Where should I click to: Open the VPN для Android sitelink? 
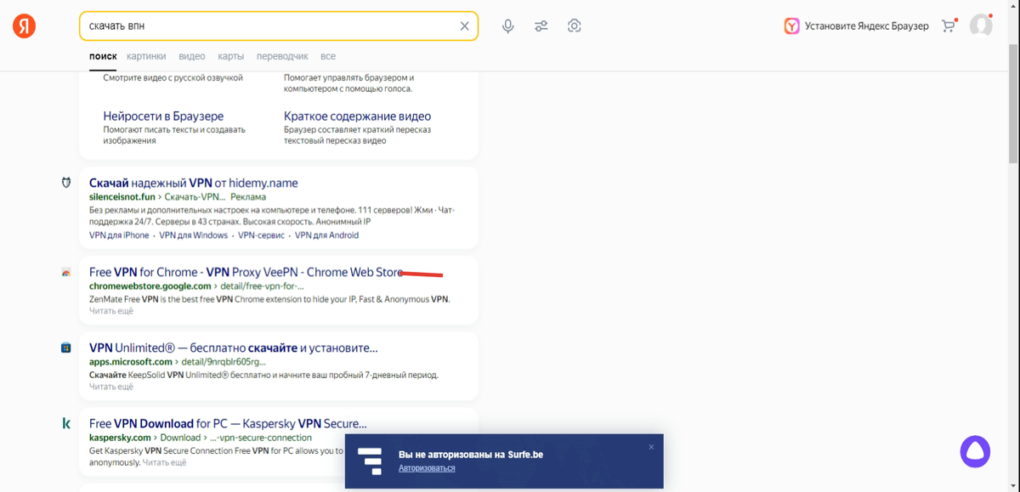(x=326, y=235)
